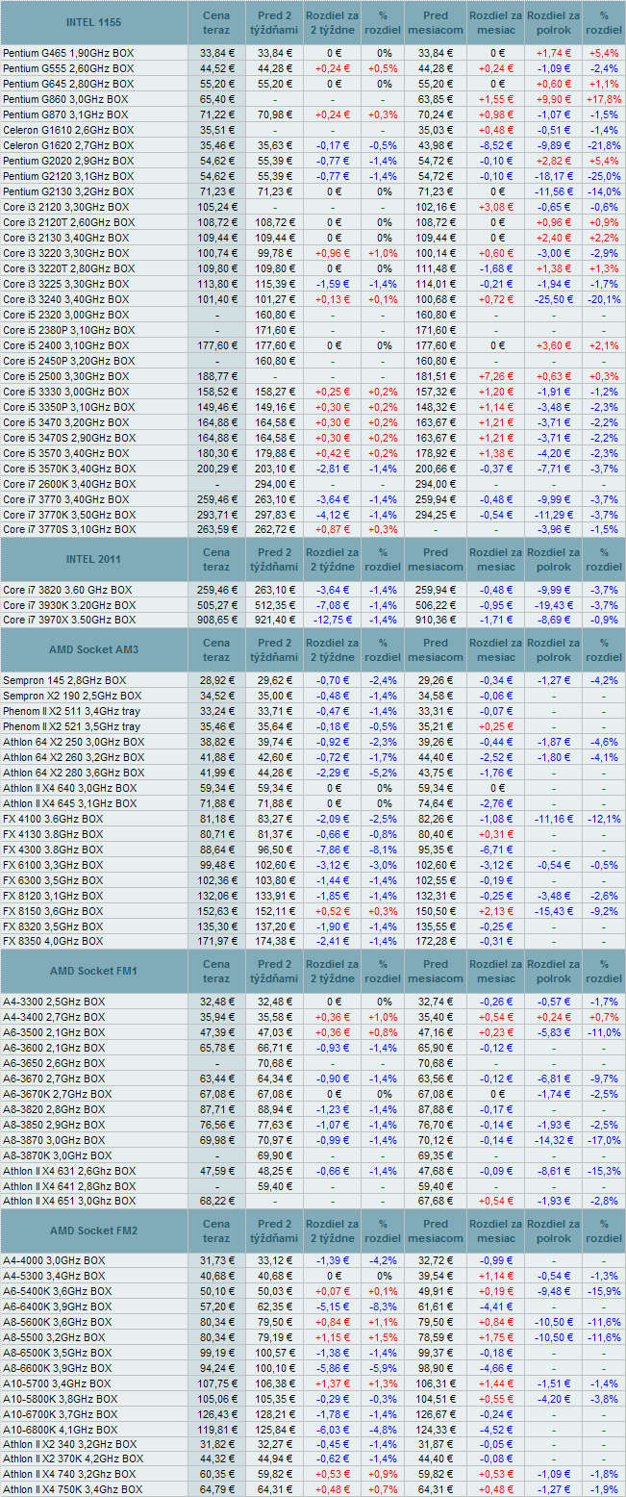Select the A4-3300 2,5GHz BOX row name

[x=55, y=1002]
